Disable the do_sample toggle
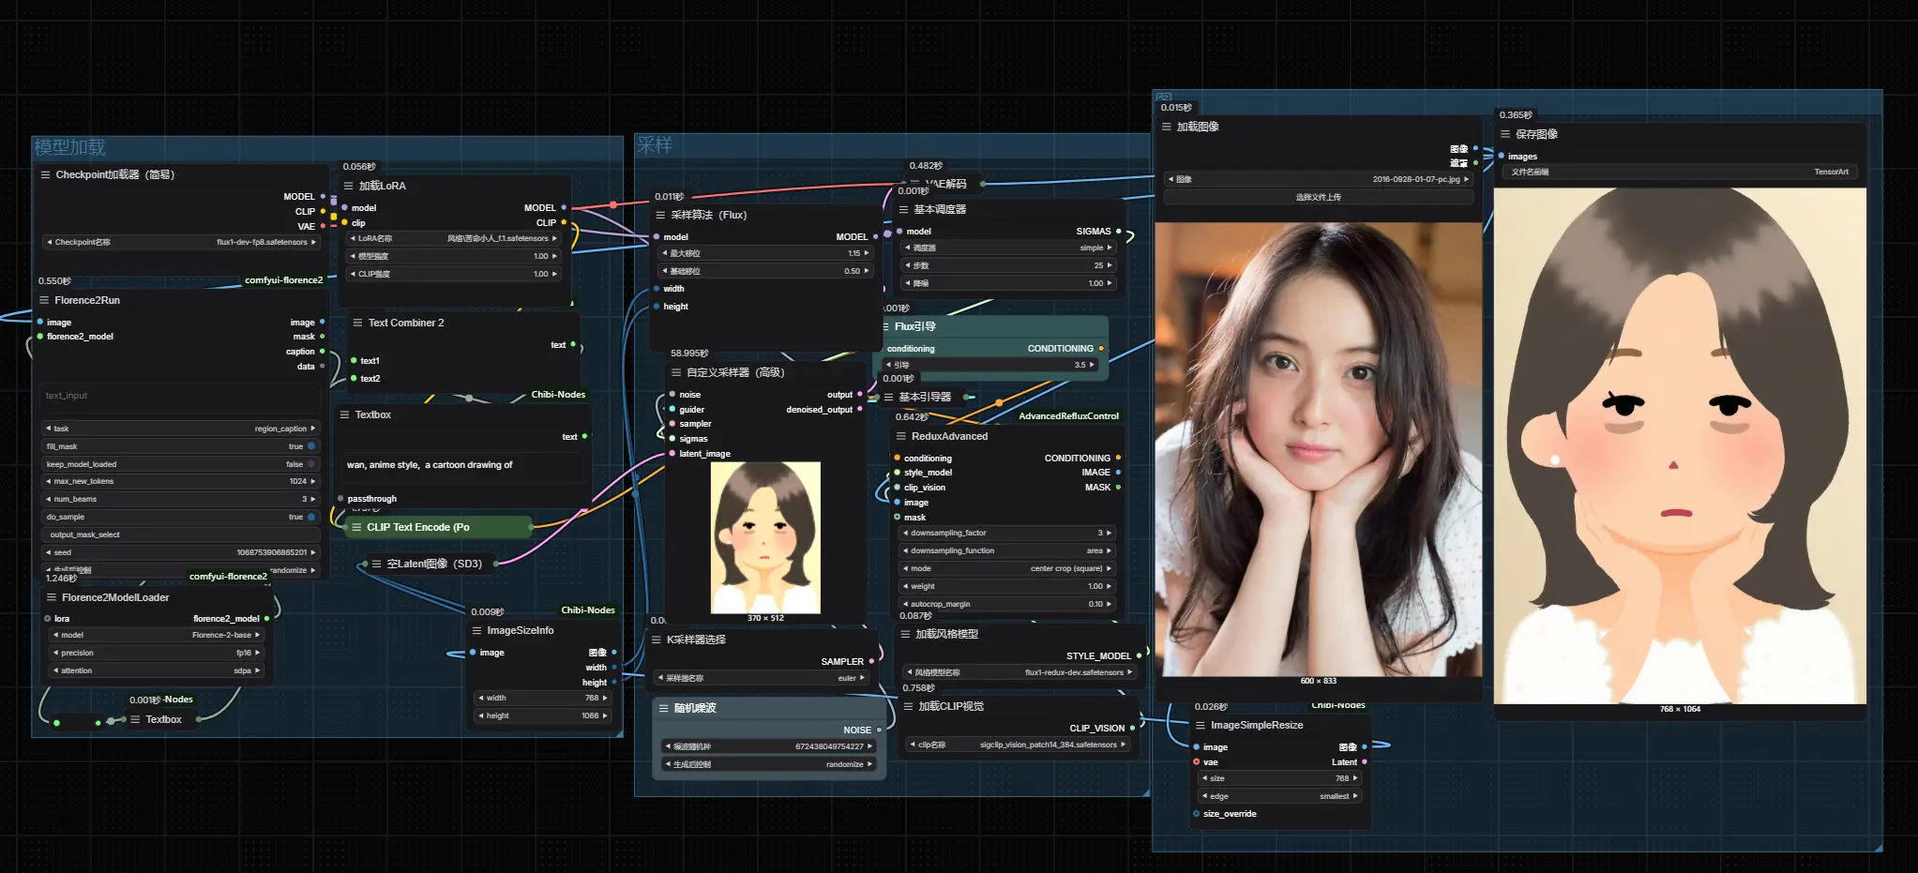Viewport: 1918px width, 873px height. (311, 517)
